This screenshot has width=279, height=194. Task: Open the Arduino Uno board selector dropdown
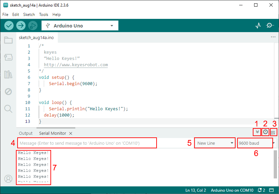click(x=80, y=25)
